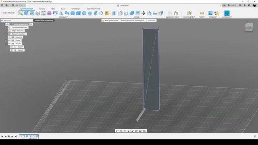
Task: Click the Hole tool icon
Action: tap(37, 13)
